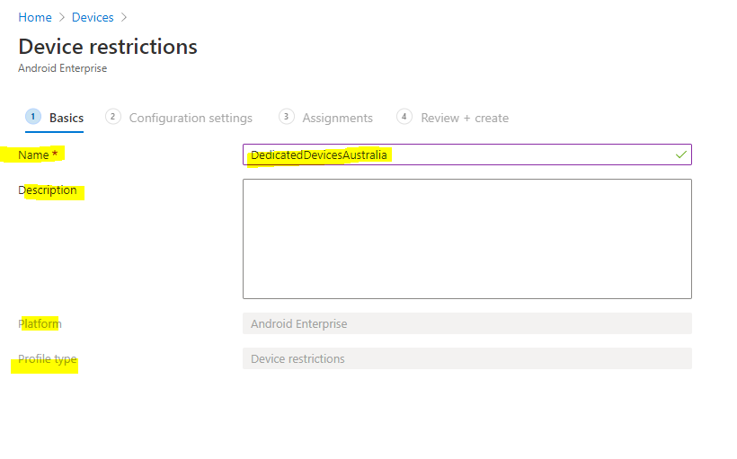Click inside the Description text area

pos(466,238)
